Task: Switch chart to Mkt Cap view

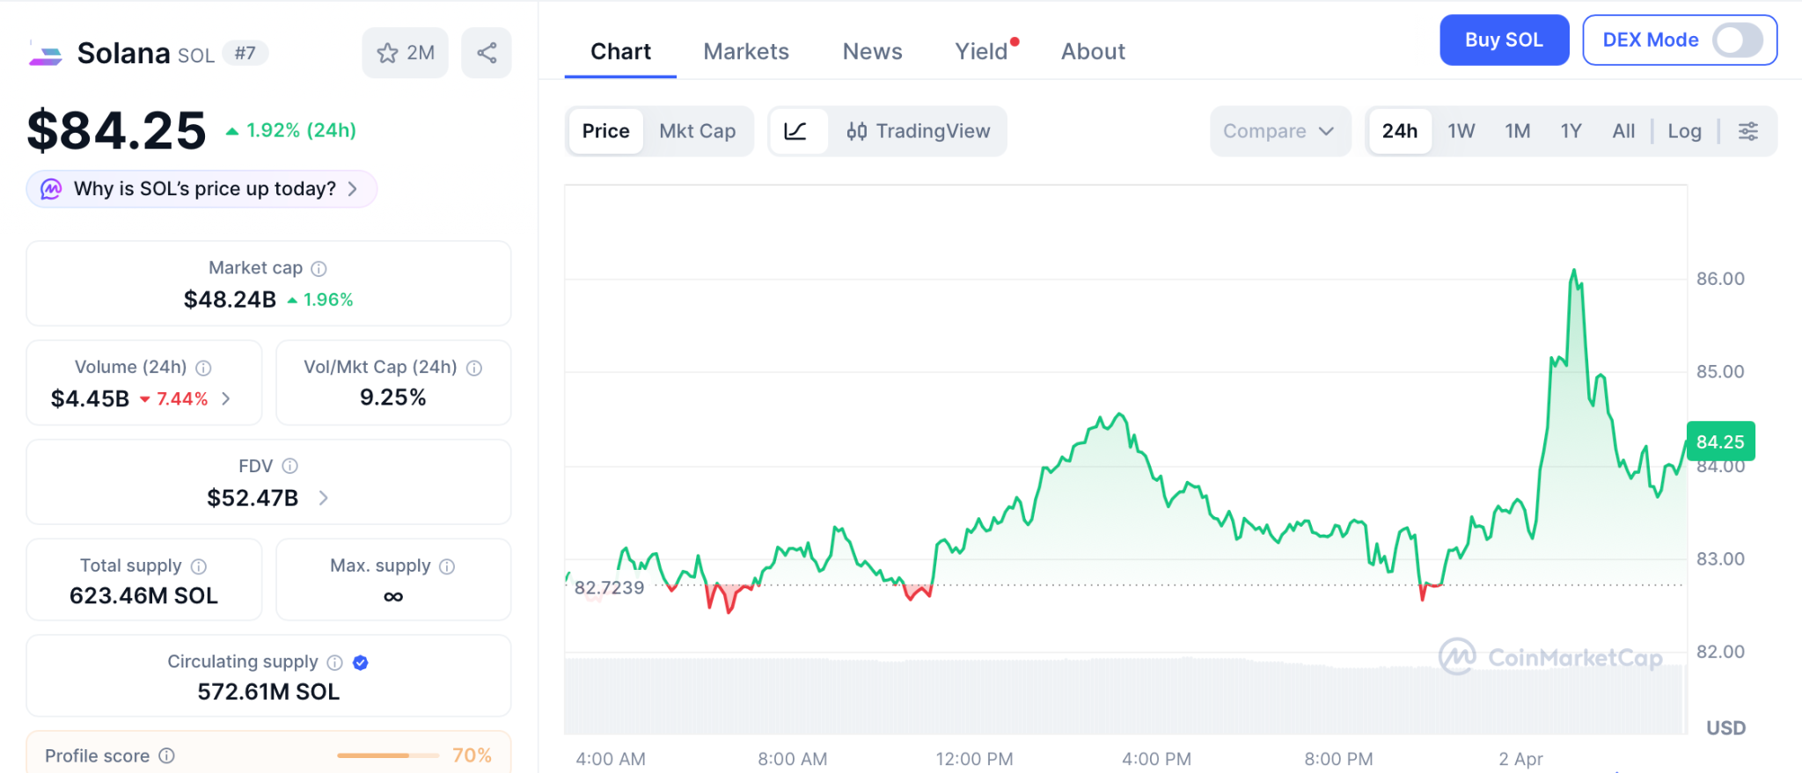Action: pyautogui.click(x=697, y=131)
